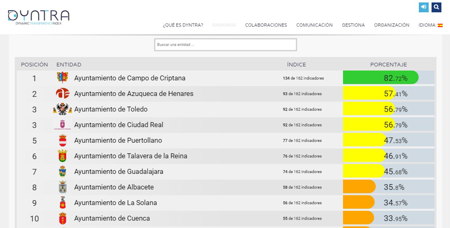The height and width of the screenshot is (228, 450).
Task: Click Talavera de la Reina crest
Action: coord(62,156)
